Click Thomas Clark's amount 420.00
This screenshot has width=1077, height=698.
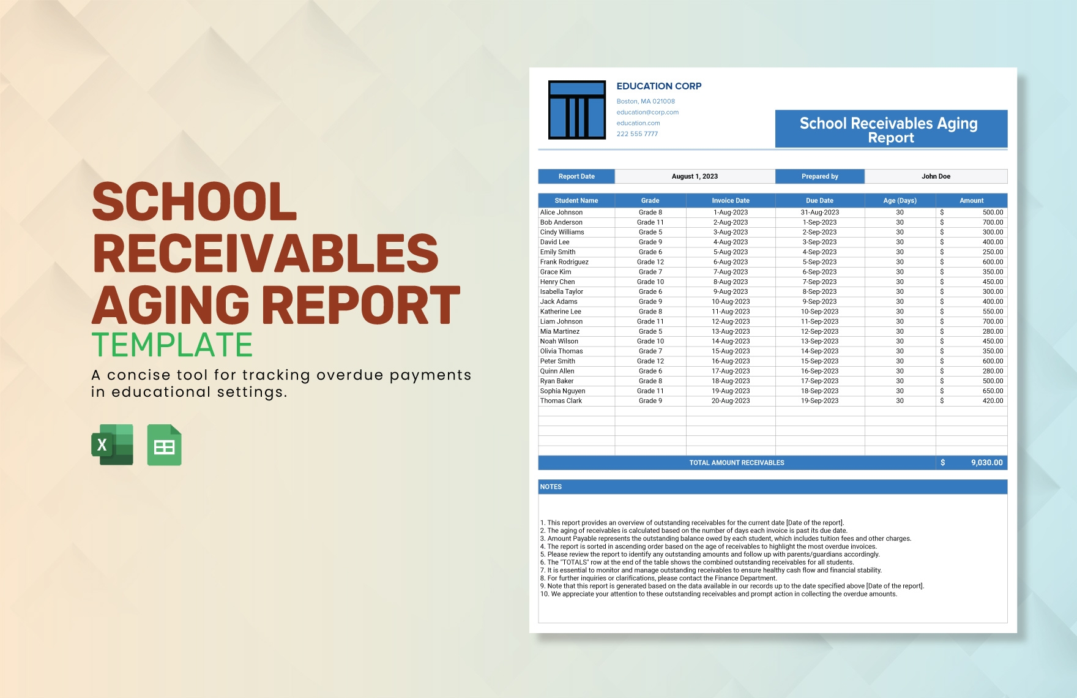point(972,400)
